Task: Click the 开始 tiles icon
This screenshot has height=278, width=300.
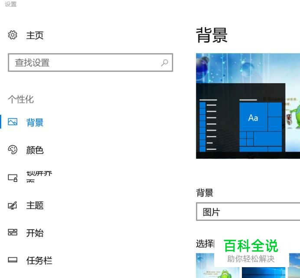Action: [x=13, y=233]
